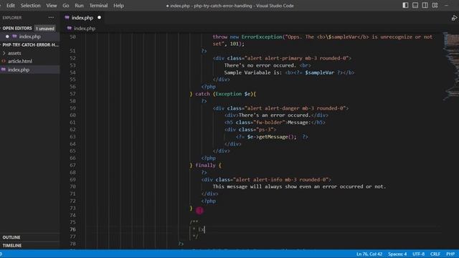Image resolution: width=459 pixels, height=258 pixels.
Task: Click unsaved dot beside open editor index.php
Action: 7,37
